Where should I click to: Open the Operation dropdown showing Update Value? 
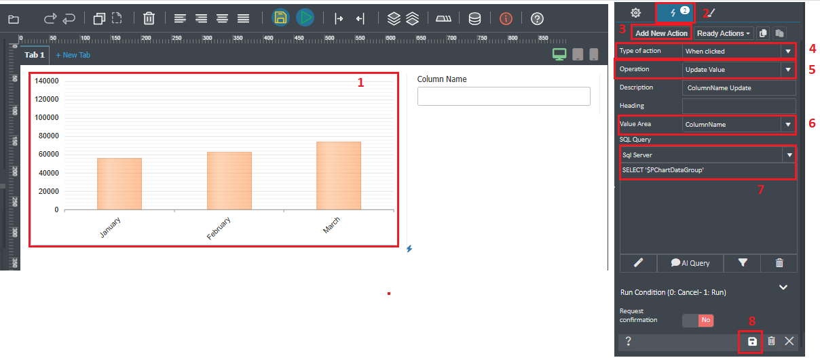click(x=739, y=69)
